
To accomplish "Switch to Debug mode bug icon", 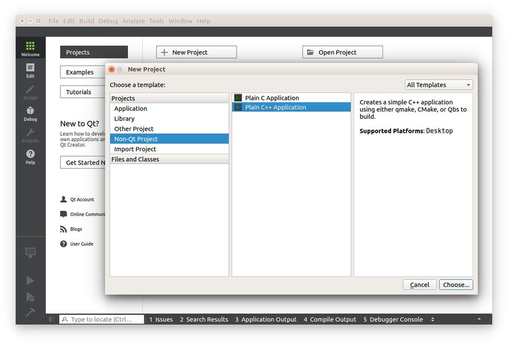I will click(30, 111).
